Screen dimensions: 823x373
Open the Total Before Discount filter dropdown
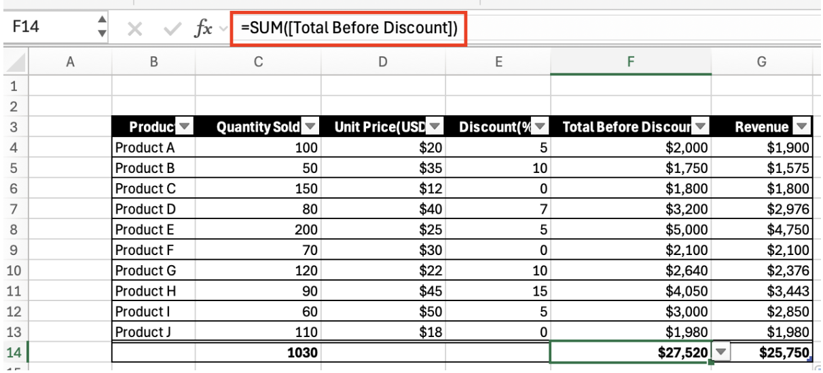[701, 127]
